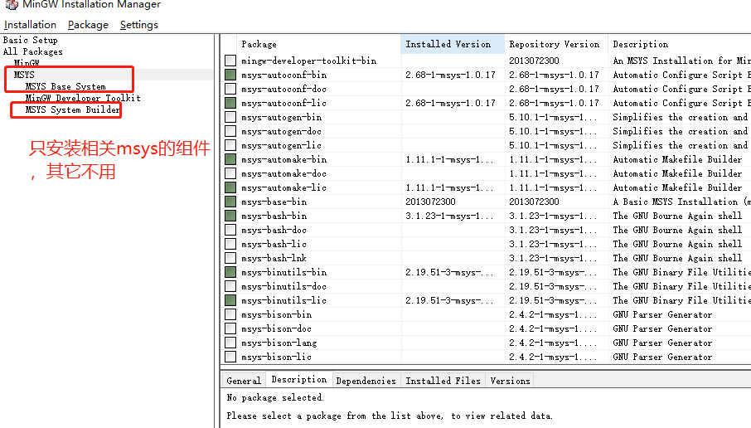Toggle checkbox for msys-binutils-lic
The width and height of the screenshot is (751, 428).
(x=230, y=300)
